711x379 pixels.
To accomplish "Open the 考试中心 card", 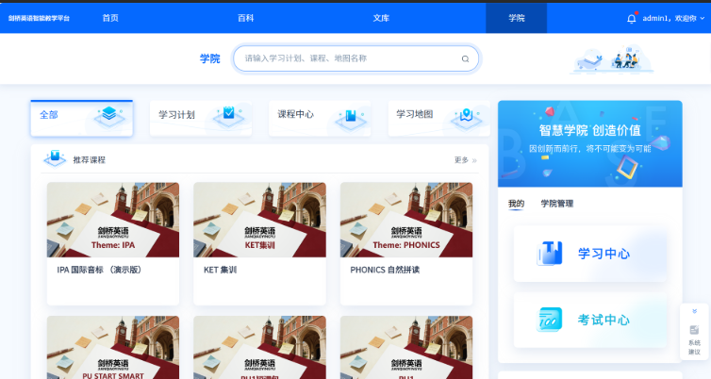I will [590, 320].
